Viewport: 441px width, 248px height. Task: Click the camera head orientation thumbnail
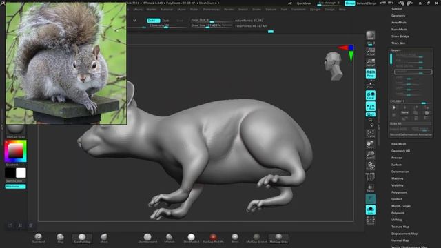pos(334,66)
